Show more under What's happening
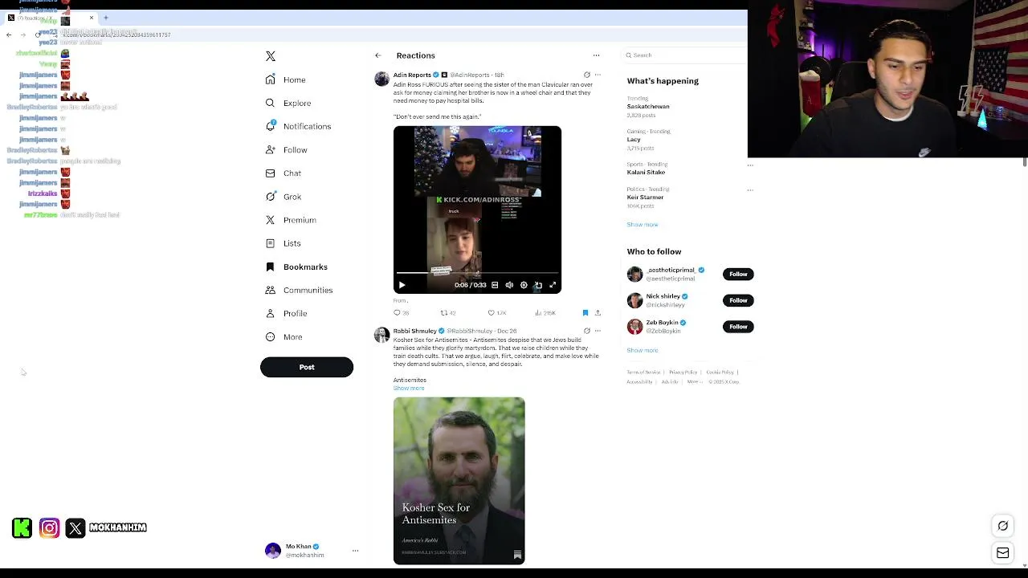The width and height of the screenshot is (1028, 578). pyautogui.click(x=642, y=225)
